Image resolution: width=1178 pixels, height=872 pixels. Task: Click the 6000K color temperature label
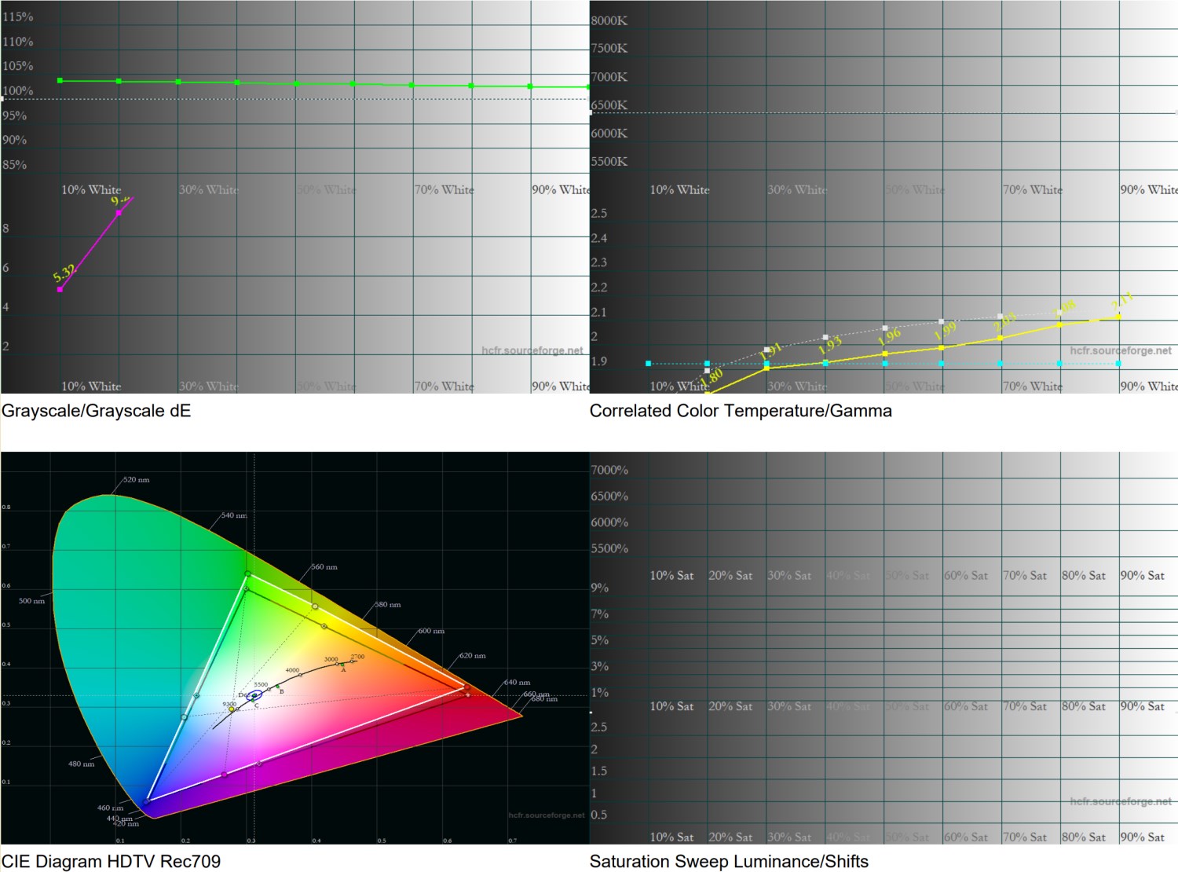609,133
